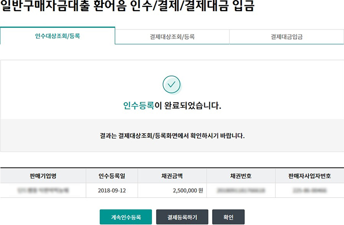Select the 판매자사업자번호 column header
344x225 pixels.
point(309,175)
